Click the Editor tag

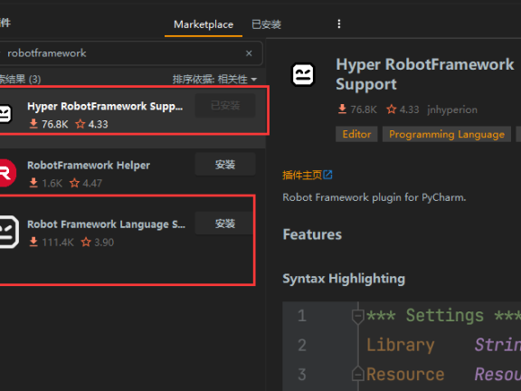click(x=356, y=134)
